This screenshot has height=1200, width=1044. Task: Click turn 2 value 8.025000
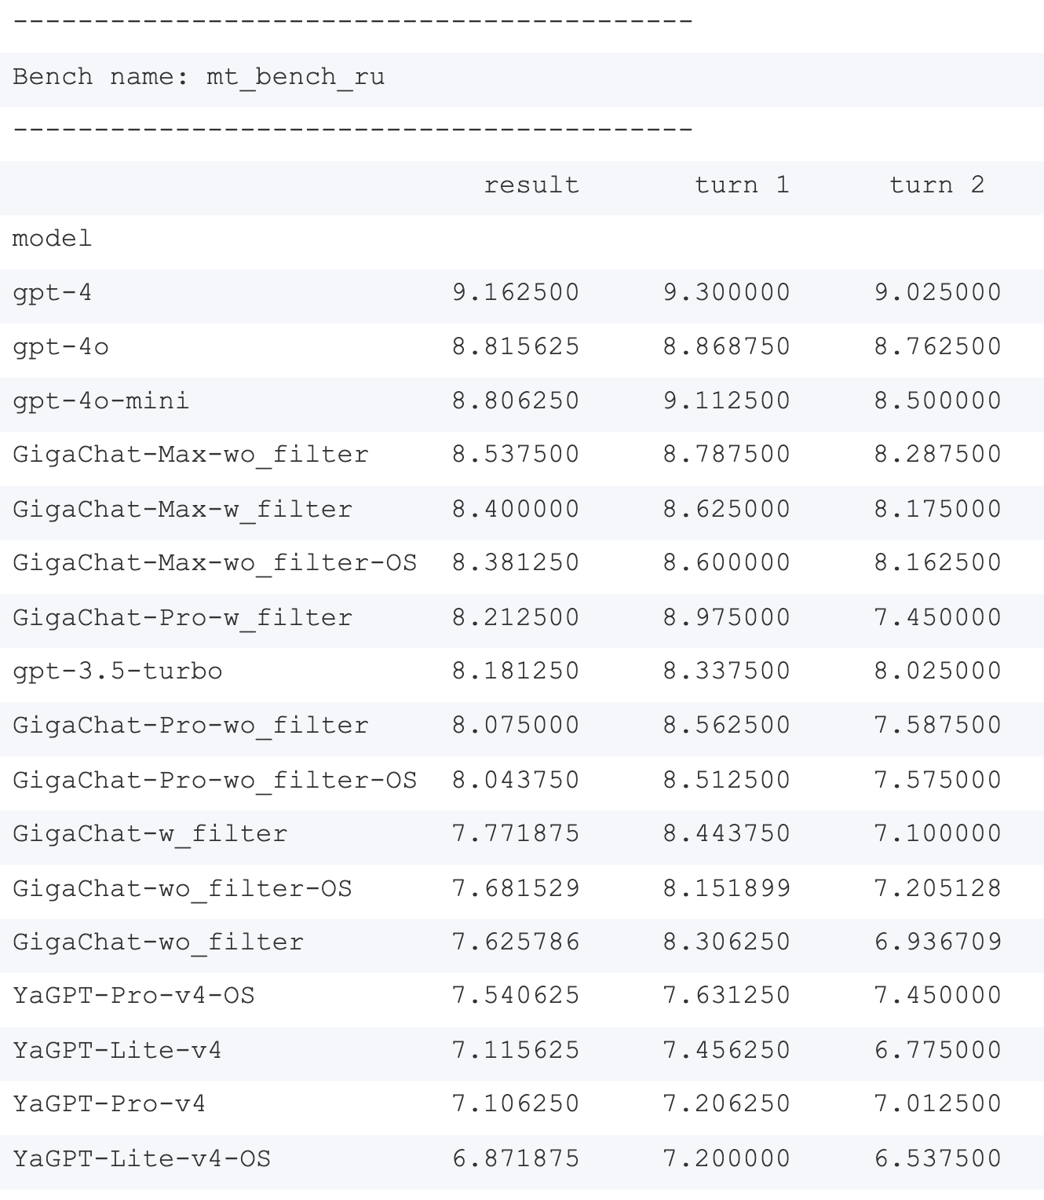[x=938, y=671]
